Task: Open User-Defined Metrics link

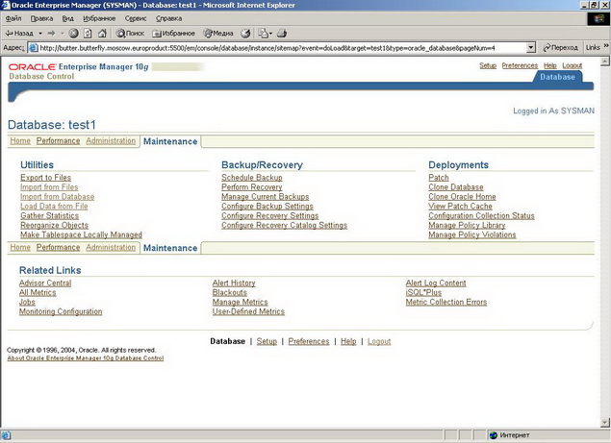Action: (x=248, y=311)
